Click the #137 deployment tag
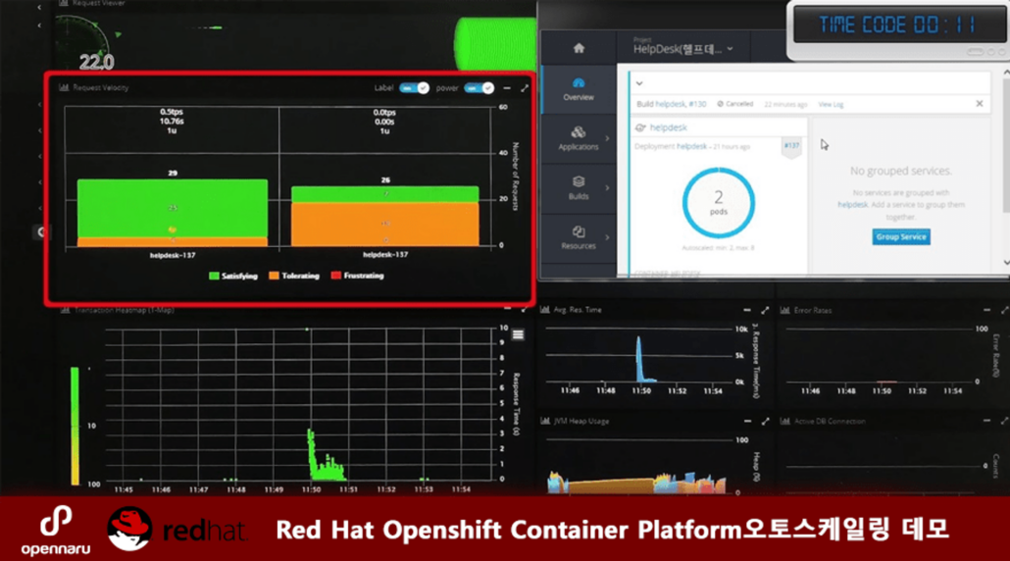1010x561 pixels. tap(791, 146)
